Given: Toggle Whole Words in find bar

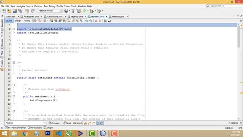Looking at the screenshot, I should click(x=89, y=123).
